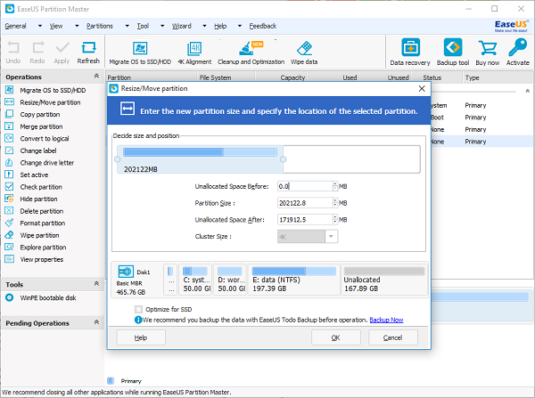The width and height of the screenshot is (535, 398).
Task: Select the E: data (NTFS) partition block
Action: (x=293, y=280)
